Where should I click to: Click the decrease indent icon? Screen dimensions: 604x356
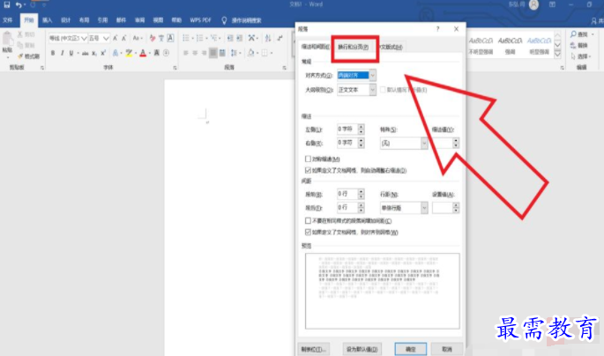[x=230, y=38]
